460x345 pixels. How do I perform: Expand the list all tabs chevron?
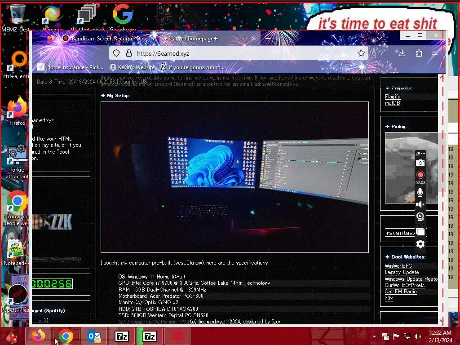point(380,38)
